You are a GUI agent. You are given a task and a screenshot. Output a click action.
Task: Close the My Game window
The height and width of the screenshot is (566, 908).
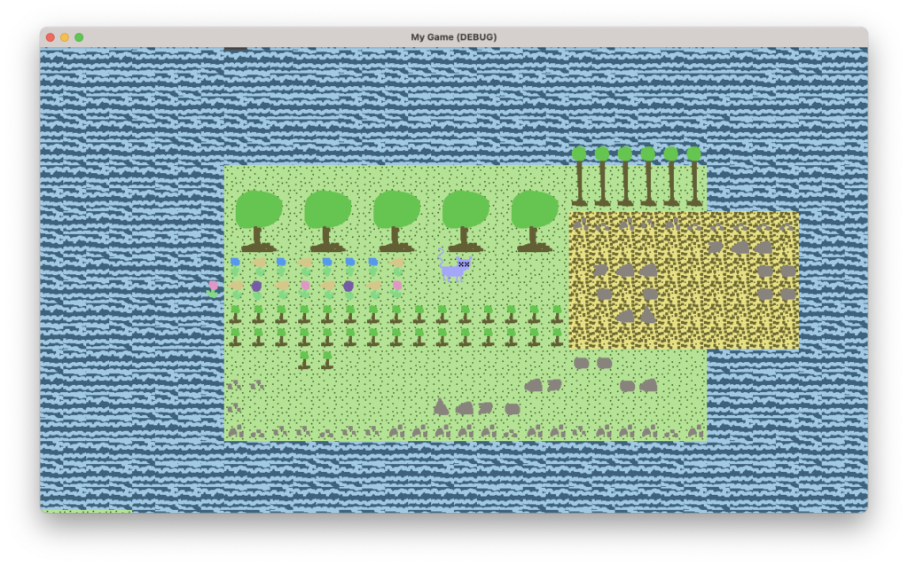pyautogui.click(x=51, y=37)
